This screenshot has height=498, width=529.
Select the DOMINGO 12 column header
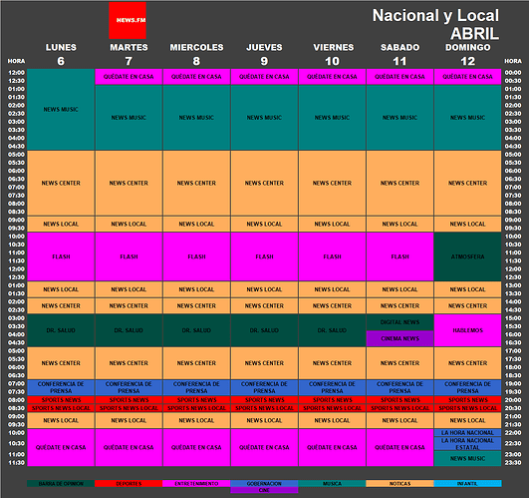click(x=467, y=54)
